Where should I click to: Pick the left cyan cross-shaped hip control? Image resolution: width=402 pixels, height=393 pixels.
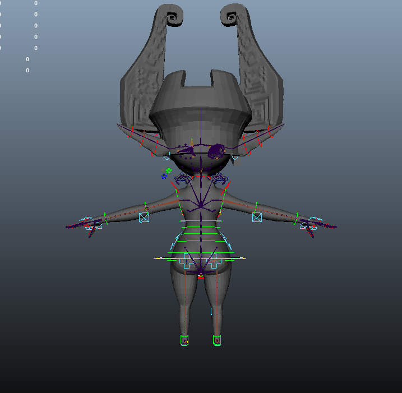(187, 261)
